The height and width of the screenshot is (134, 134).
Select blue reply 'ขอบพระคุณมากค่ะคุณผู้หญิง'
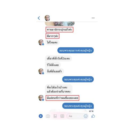(76, 50)
